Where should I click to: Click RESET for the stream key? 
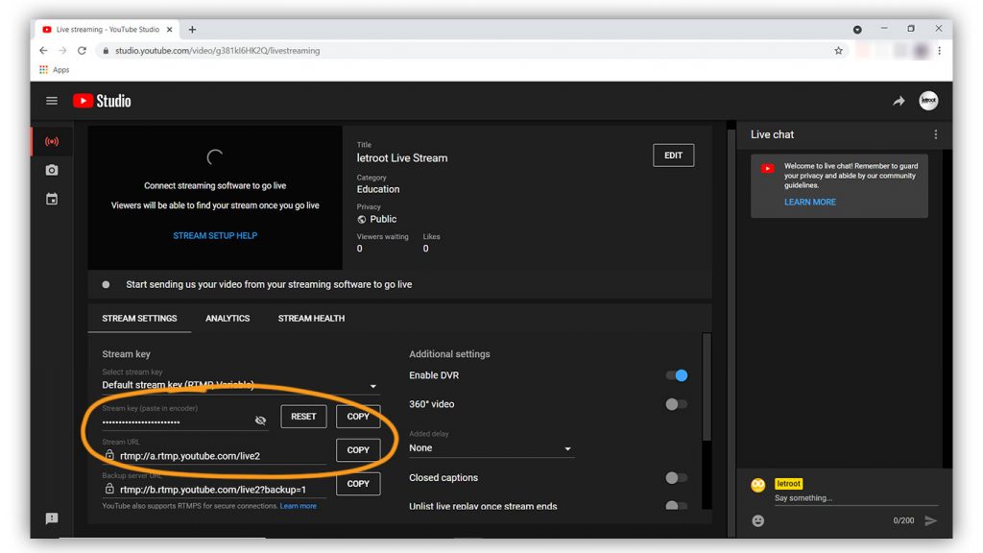coord(303,417)
